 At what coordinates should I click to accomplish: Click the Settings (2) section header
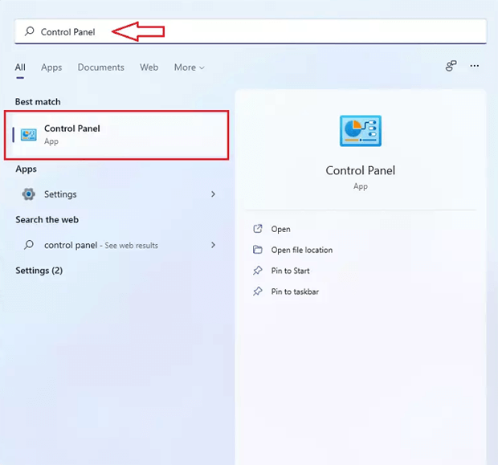pos(39,271)
